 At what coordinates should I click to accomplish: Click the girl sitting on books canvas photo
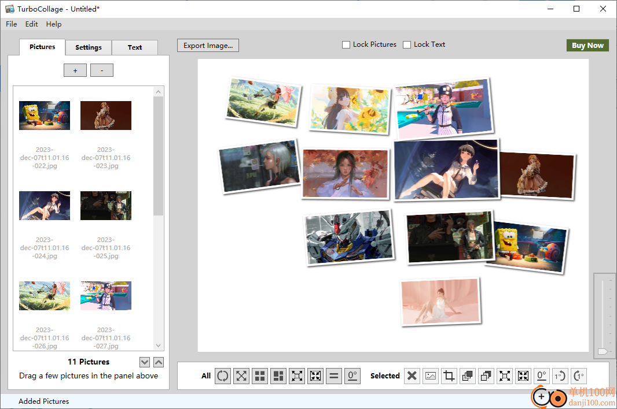pos(446,169)
